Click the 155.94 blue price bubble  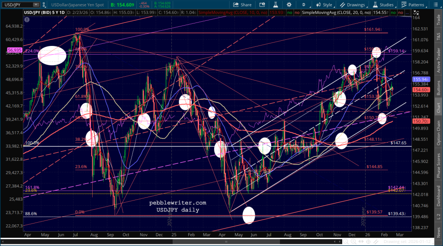[x=421, y=80]
